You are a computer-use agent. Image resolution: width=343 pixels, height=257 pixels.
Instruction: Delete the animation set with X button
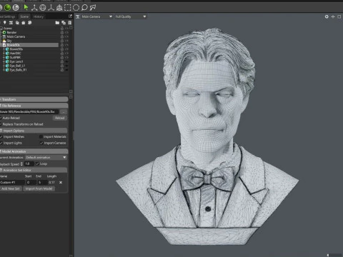click(61, 183)
